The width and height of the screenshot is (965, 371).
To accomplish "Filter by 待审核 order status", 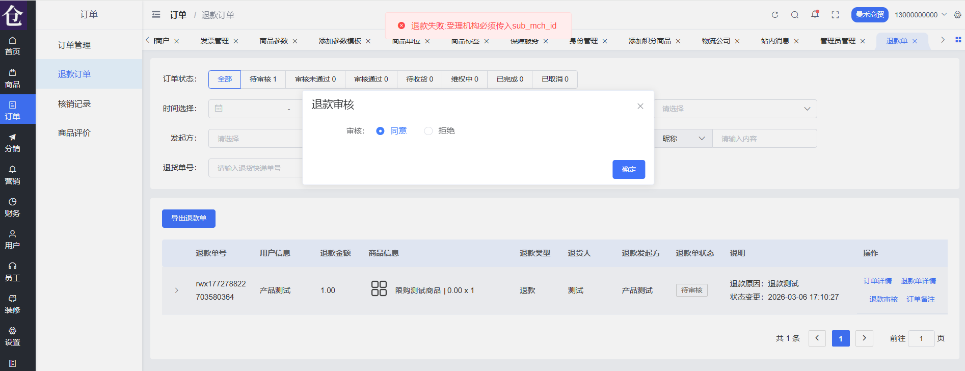I will click(263, 79).
